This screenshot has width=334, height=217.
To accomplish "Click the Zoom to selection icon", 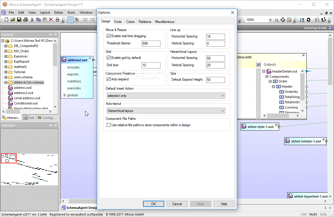I will (x=289, y=20).
